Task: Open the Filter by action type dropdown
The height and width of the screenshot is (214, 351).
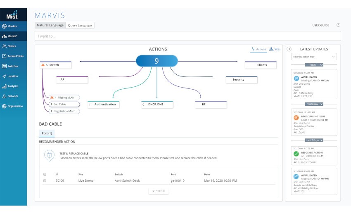Action: (314, 57)
